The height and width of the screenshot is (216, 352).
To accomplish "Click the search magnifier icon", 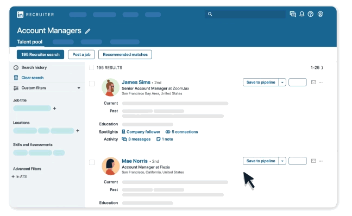I will (210, 14).
